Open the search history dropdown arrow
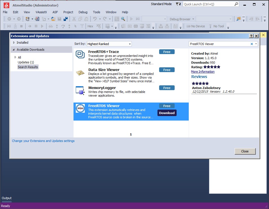 point(256,44)
